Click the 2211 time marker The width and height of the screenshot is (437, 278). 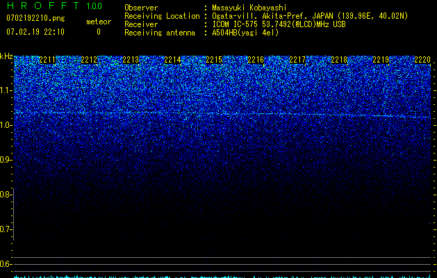tap(47, 60)
